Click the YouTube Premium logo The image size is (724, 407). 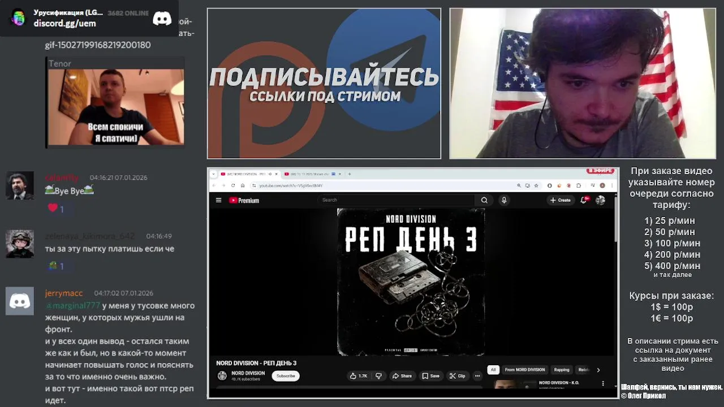(244, 200)
